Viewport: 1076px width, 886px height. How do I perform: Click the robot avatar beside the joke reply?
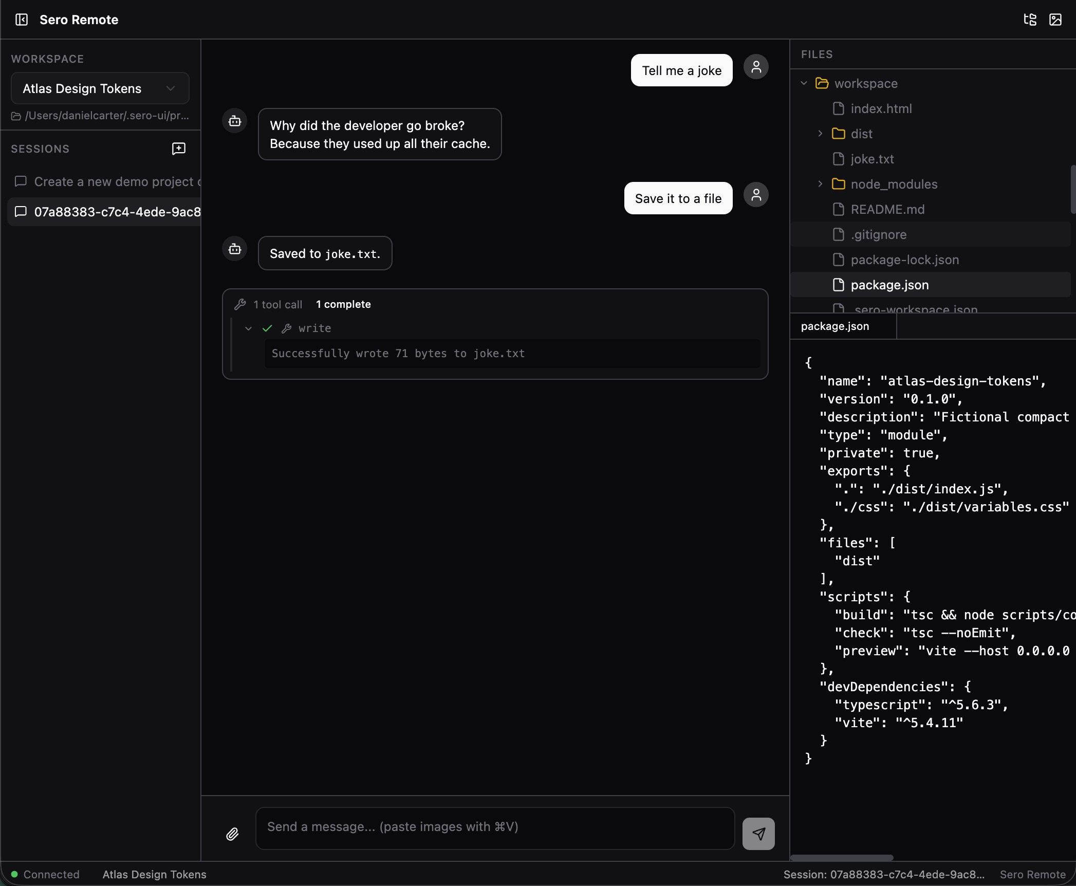(x=234, y=121)
